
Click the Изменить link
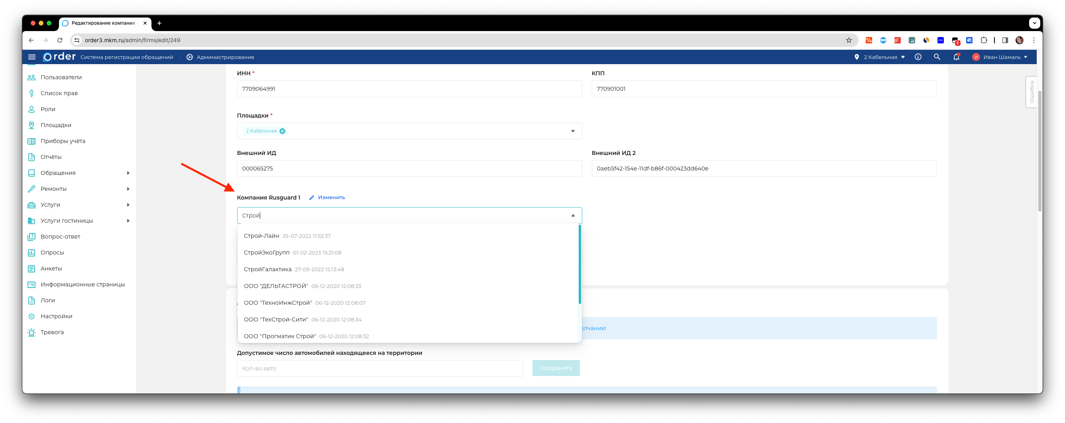pos(331,198)
